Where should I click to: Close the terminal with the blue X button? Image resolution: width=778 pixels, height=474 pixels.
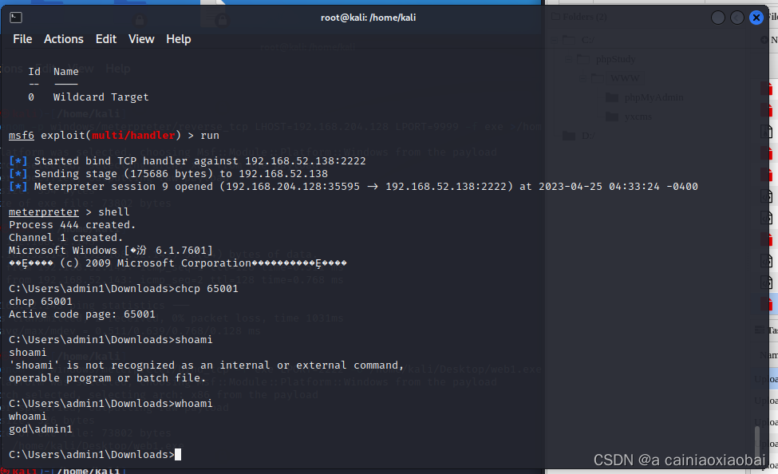(x=756, y=18)
